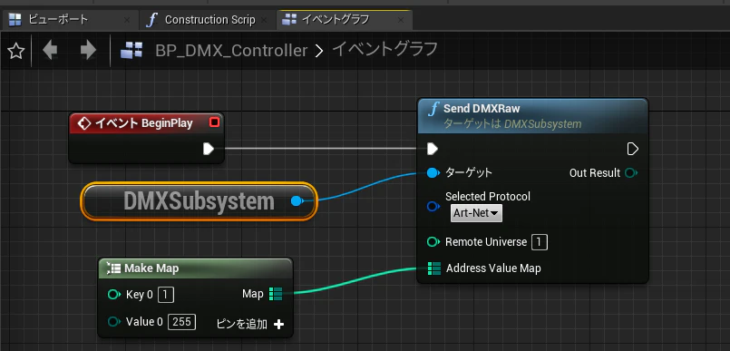Close the Construction Script tab
Screen dimensions: 730x351
coord(265,20)
